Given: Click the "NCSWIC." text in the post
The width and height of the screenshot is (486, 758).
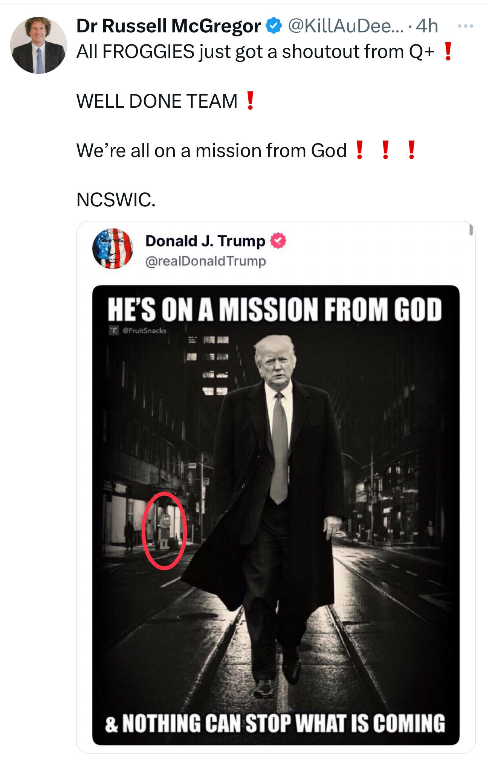Looking at the screenshot, I should (x=116, y=200).
